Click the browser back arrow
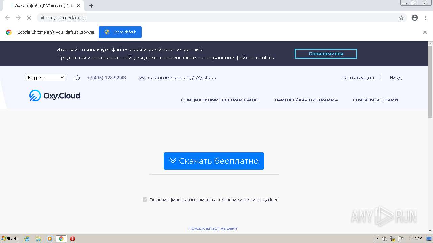The width and height of the screenshot is (433, 243). point(7,18)
